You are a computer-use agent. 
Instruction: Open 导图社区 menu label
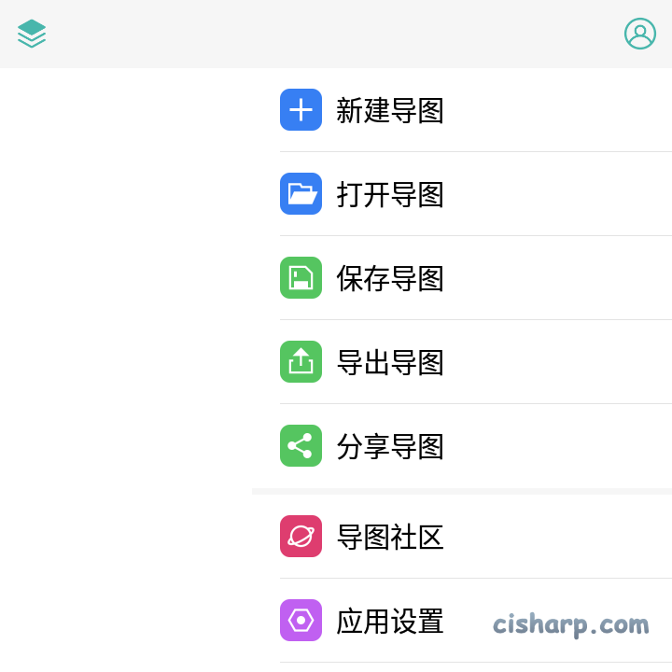tap(390, 538)
